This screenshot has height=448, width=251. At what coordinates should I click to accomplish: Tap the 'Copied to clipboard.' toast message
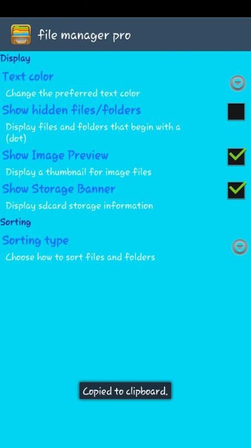tap(125, 391)
